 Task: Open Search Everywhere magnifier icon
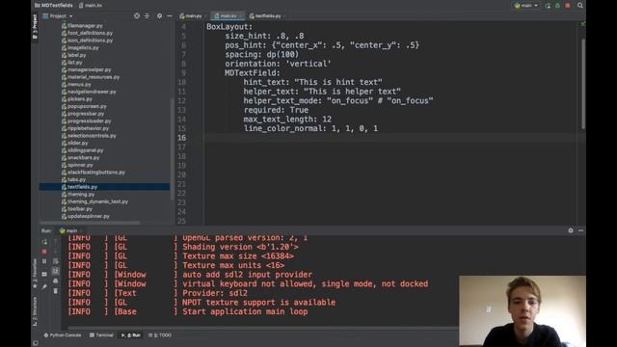point(580,6)
